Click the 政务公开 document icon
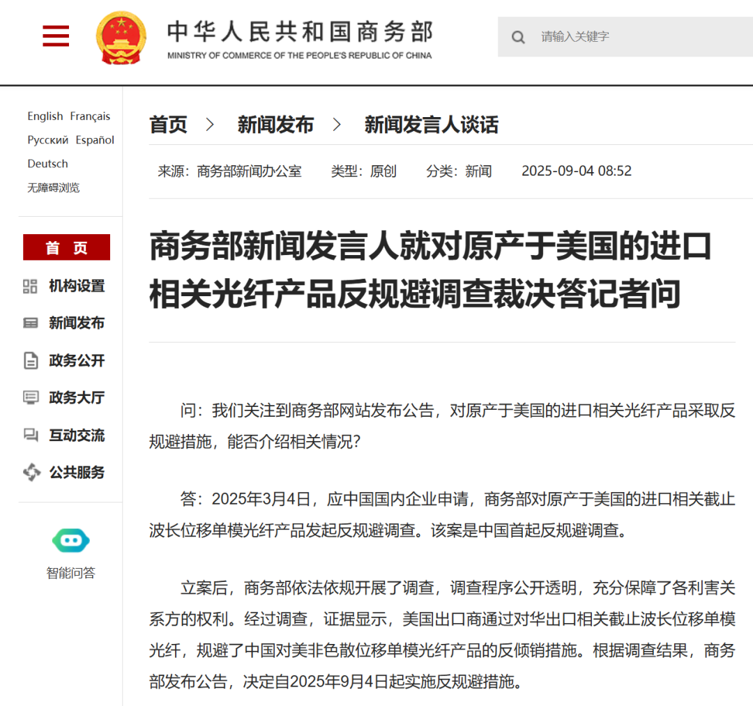 click(31, 361)
